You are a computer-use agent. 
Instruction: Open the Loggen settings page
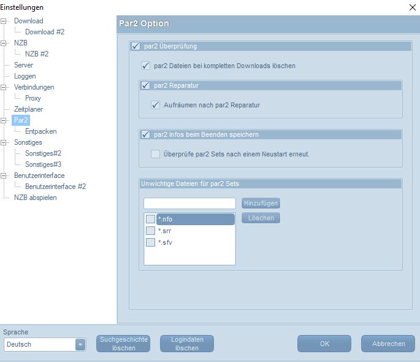click(25, 76)
